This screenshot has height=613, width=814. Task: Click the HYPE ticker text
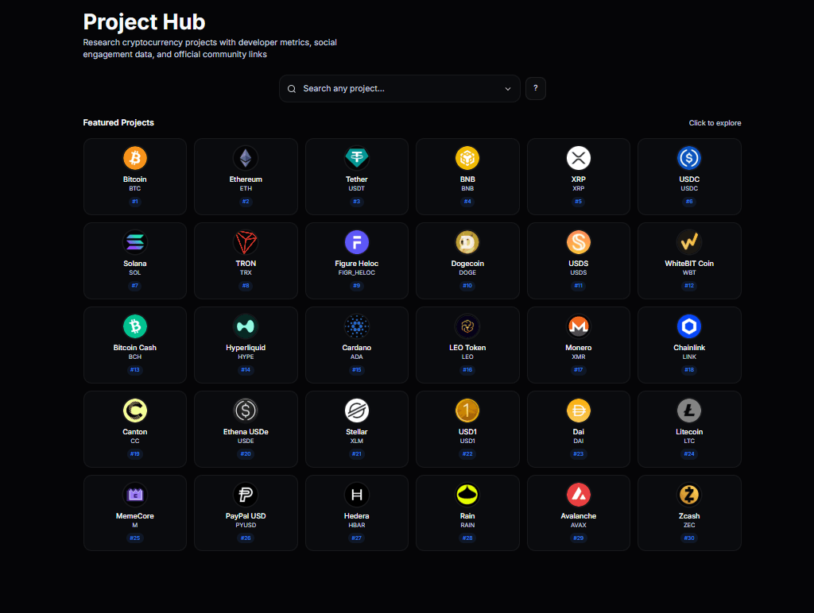tap(246, 357)
